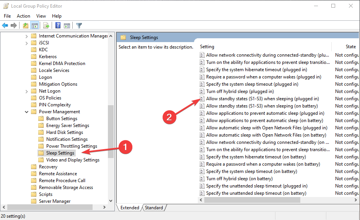
Task: Select Notification Settings in the tree
Action: tap(67, 139)
